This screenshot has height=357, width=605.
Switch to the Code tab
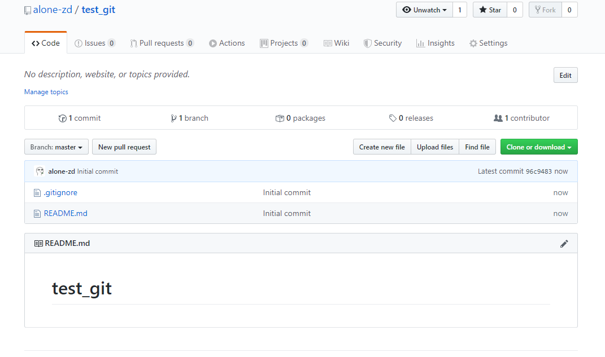tap(46, 43)
